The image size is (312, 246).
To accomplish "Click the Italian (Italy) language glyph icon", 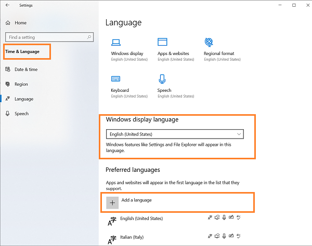I will (112, 240).
